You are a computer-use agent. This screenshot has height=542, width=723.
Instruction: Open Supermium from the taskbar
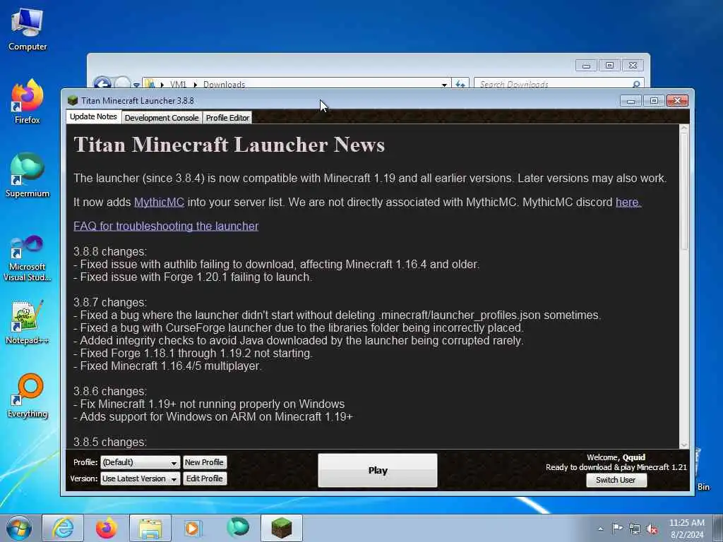(237, 527)
